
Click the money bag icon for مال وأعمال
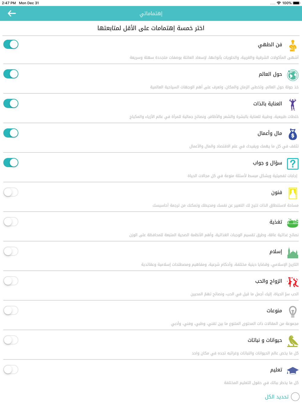click(292, 134)
